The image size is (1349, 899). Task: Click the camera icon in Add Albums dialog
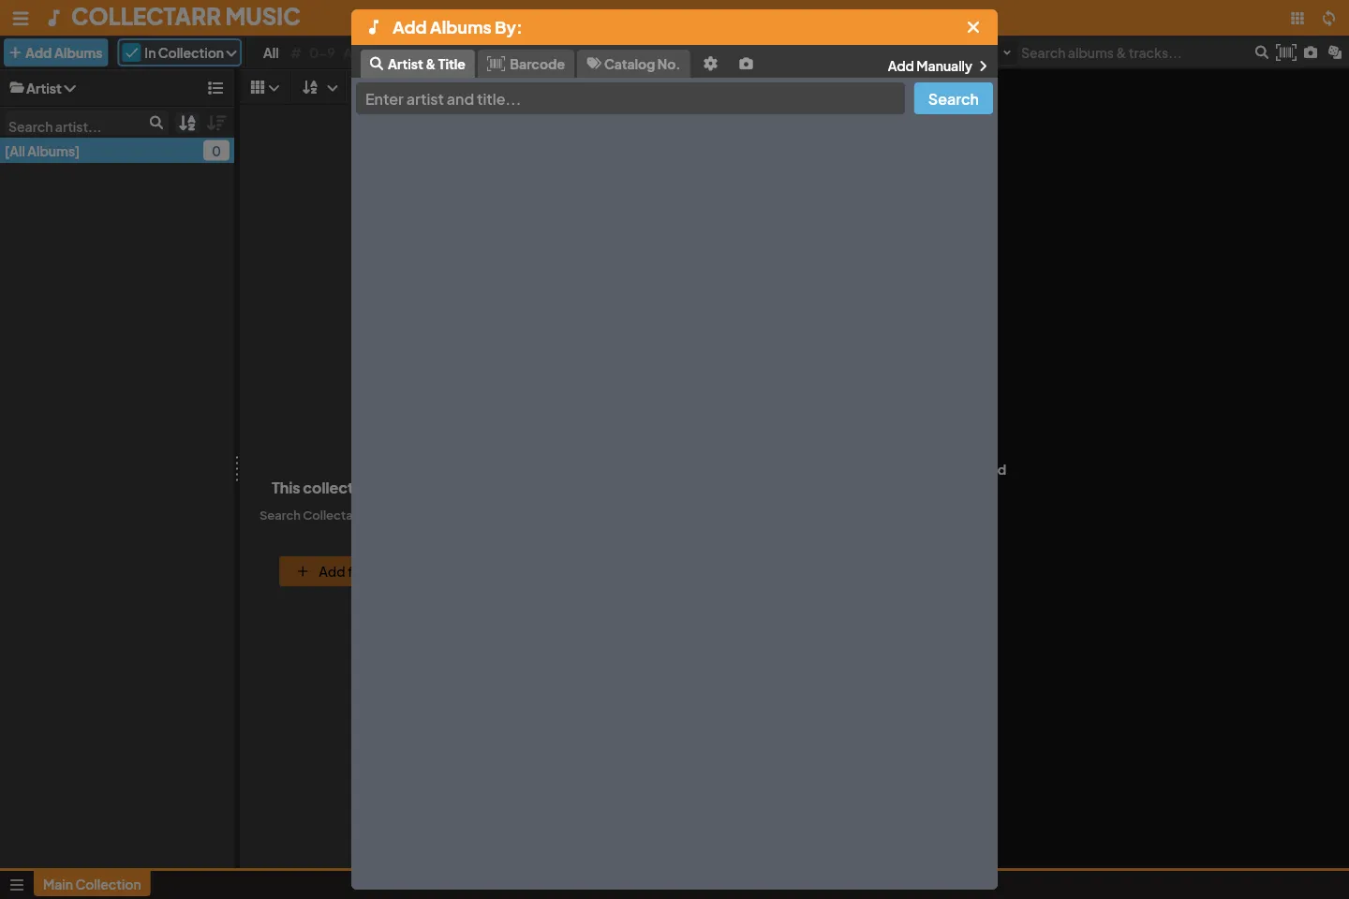click(x=746, y=64)
